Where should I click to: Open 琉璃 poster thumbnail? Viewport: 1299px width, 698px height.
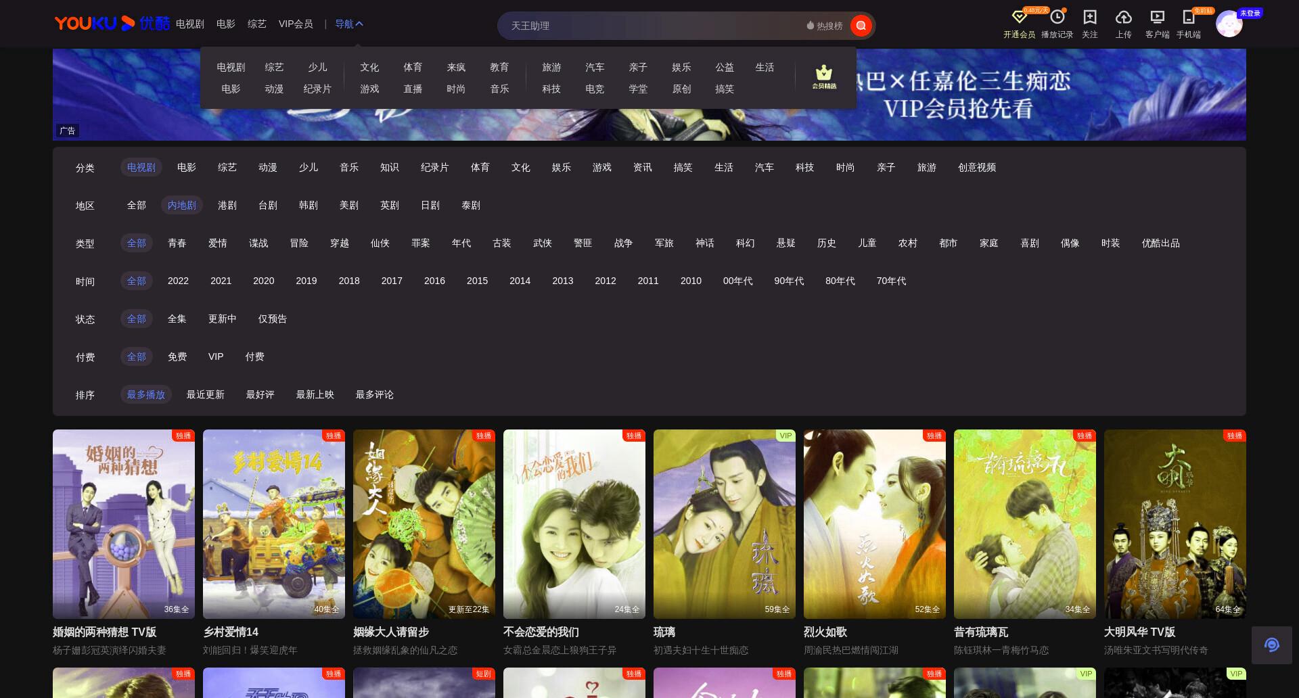tap(725, 524)
